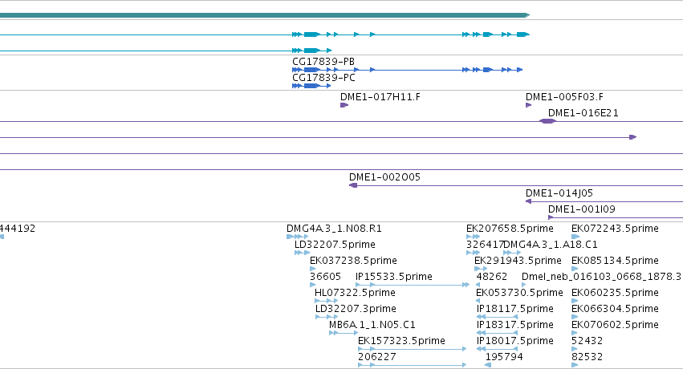Select the LD32207.5prime EST label
The height and width of the screenshot is (369, 683).
pos(335,245)
